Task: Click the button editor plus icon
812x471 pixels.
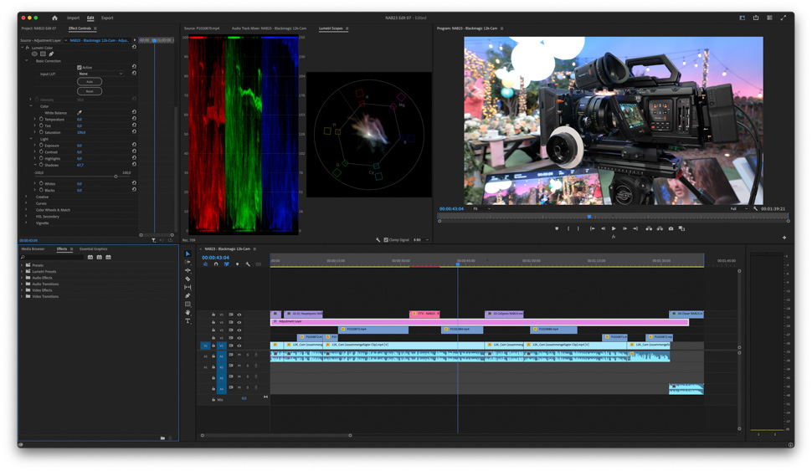Action: pos(784,238)
